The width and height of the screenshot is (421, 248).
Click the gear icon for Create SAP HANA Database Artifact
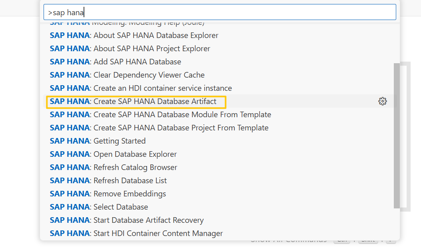click(382, 101)
